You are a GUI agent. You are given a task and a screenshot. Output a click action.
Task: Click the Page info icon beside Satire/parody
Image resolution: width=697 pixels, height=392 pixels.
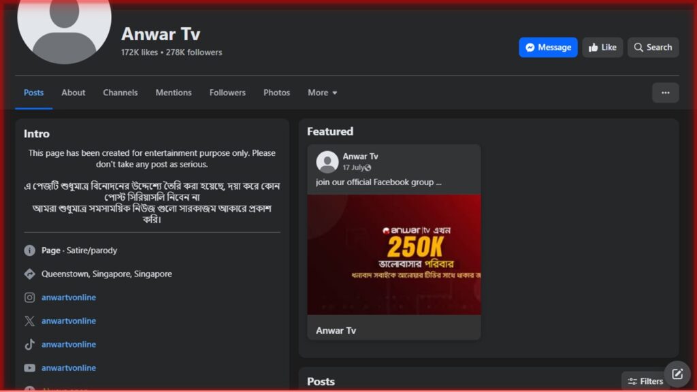[30, 250]
